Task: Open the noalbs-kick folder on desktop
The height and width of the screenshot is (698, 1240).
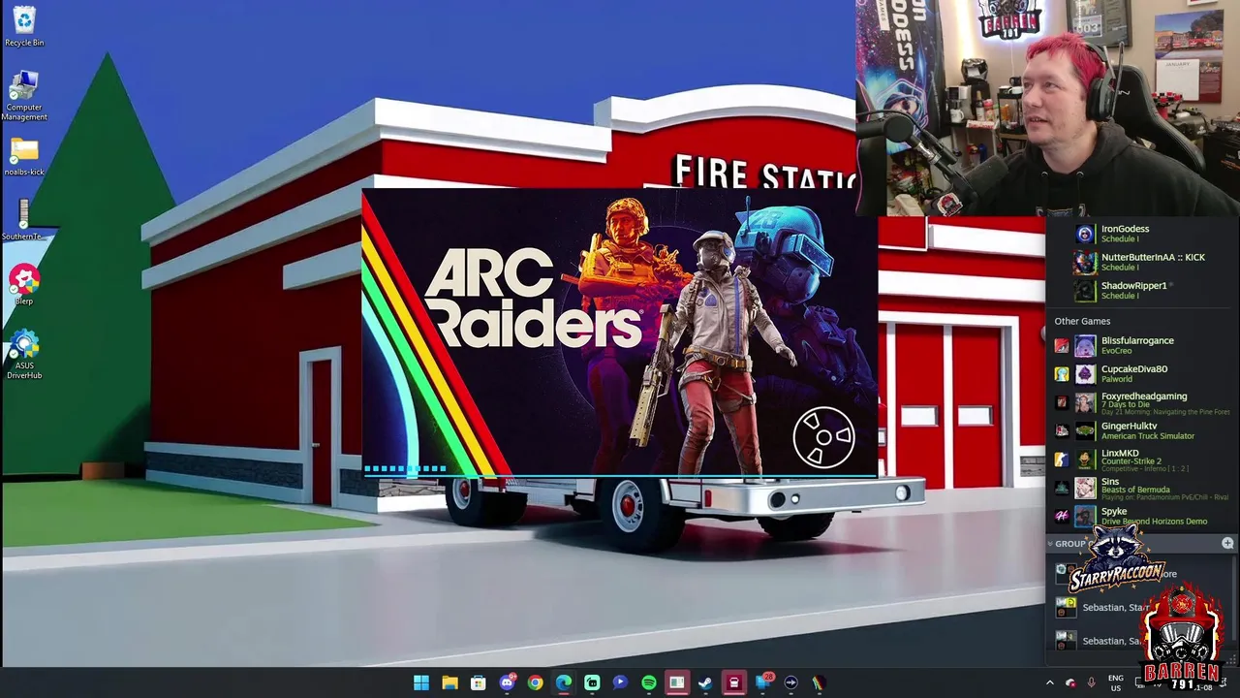Action: coord(24,157)
